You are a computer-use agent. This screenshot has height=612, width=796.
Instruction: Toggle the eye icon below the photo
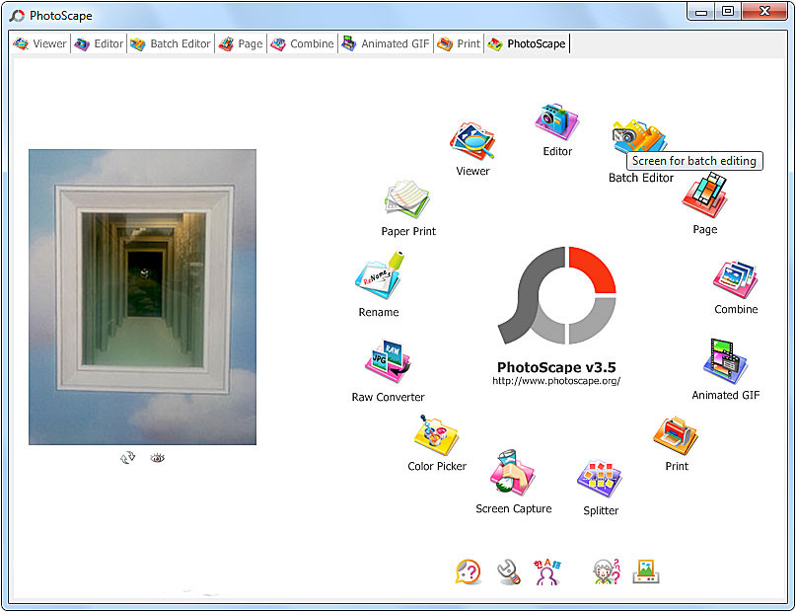[x=158, y=458]
